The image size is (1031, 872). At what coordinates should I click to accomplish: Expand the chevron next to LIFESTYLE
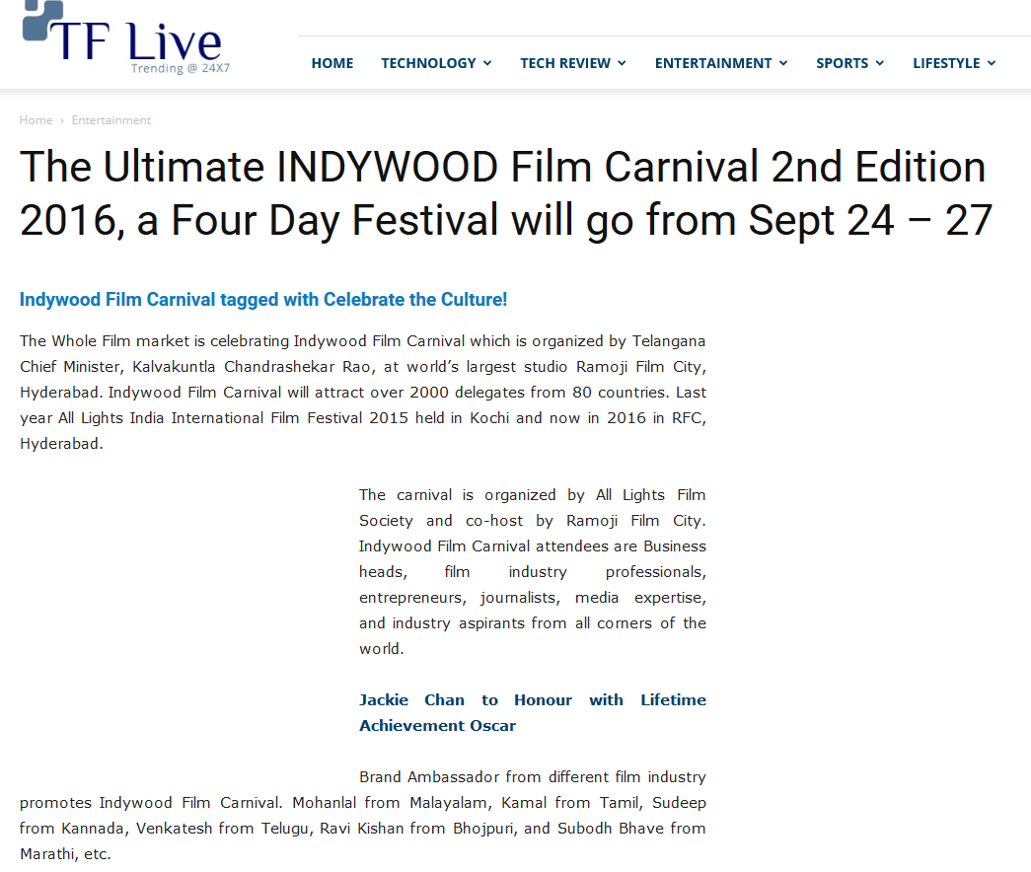(992, 63)
